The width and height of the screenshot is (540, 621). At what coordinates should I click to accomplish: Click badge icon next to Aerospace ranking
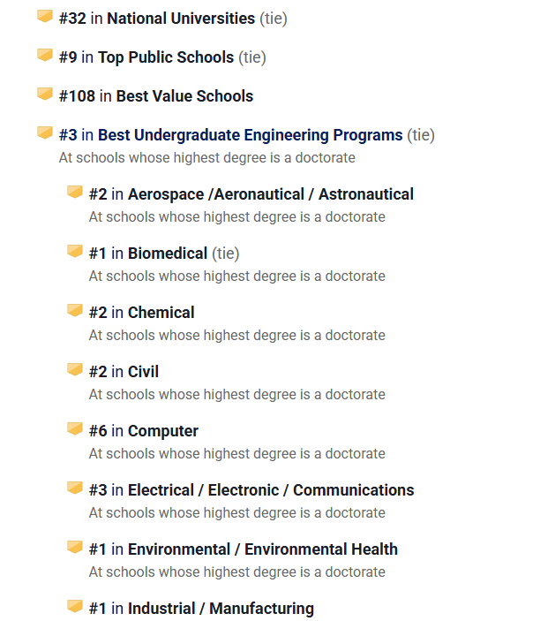click(x=75, y=193)
